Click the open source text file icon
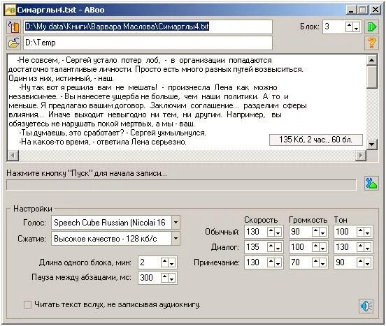The height and width of the screenshot is (326, 386). tap(14, 27)
